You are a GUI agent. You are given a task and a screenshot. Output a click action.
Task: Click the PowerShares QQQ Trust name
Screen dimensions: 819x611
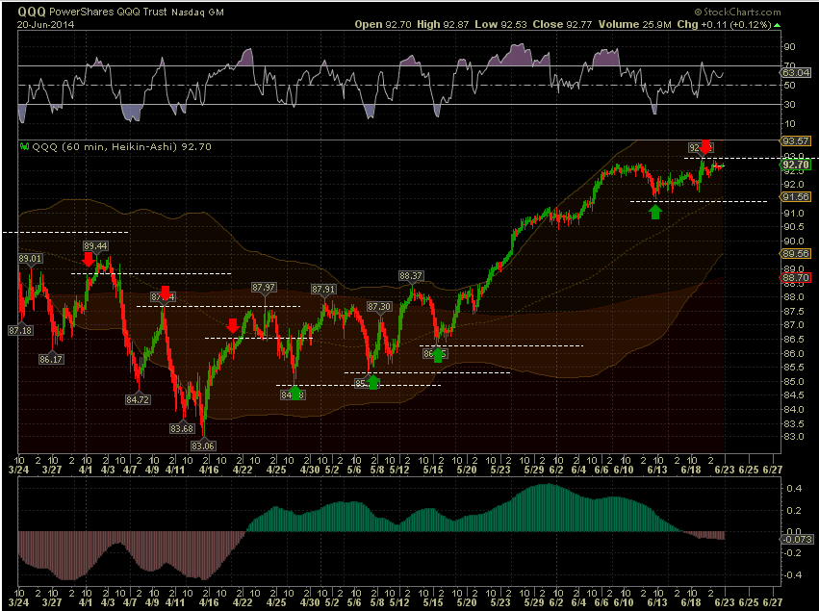[108, 12]
